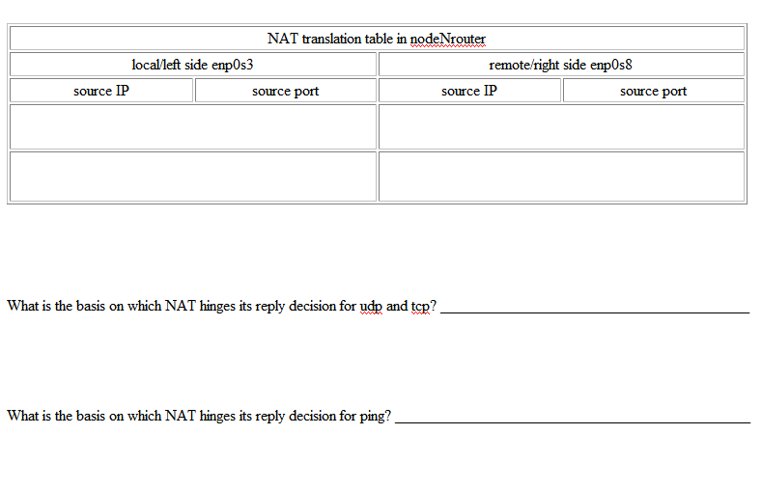Place cursor on "NAT translation table" title text
The width and height of the screenshot is (762, 489).
click(x=328, y=39)
